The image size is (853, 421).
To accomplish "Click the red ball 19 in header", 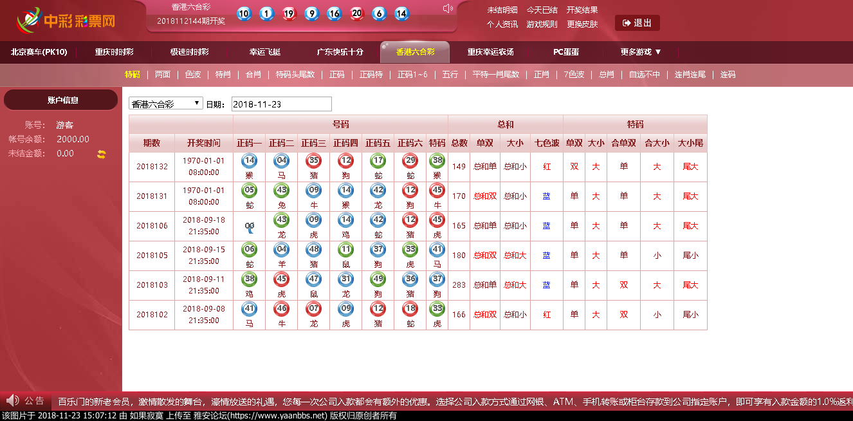I will click(x=289, y=14).
